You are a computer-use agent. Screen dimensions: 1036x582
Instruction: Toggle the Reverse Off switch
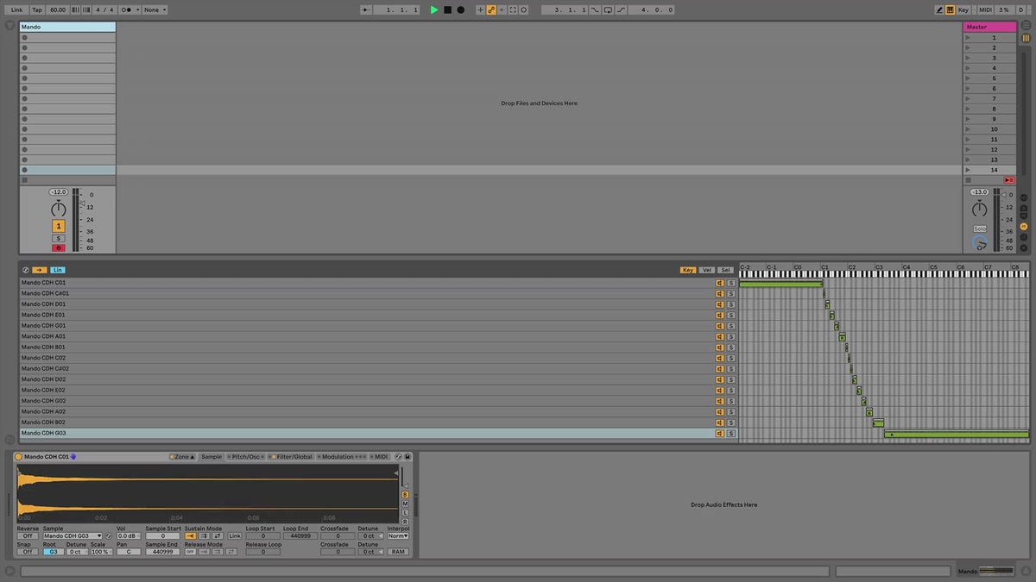click(x=27, y=536)
